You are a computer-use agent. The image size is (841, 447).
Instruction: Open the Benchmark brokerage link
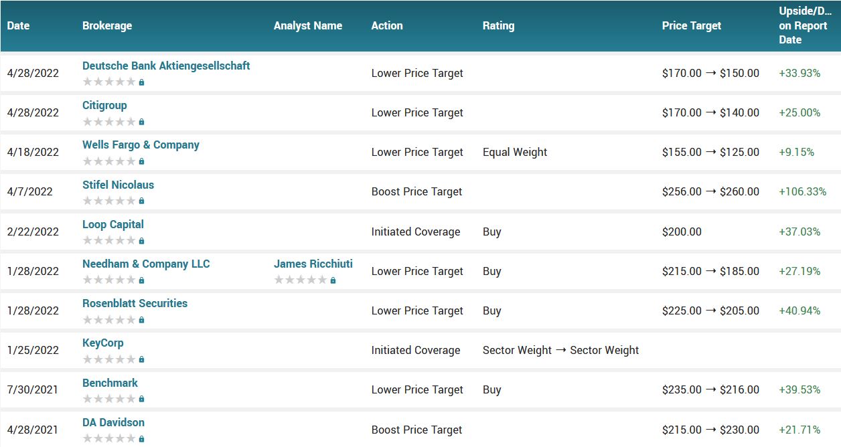pos(110,383)
